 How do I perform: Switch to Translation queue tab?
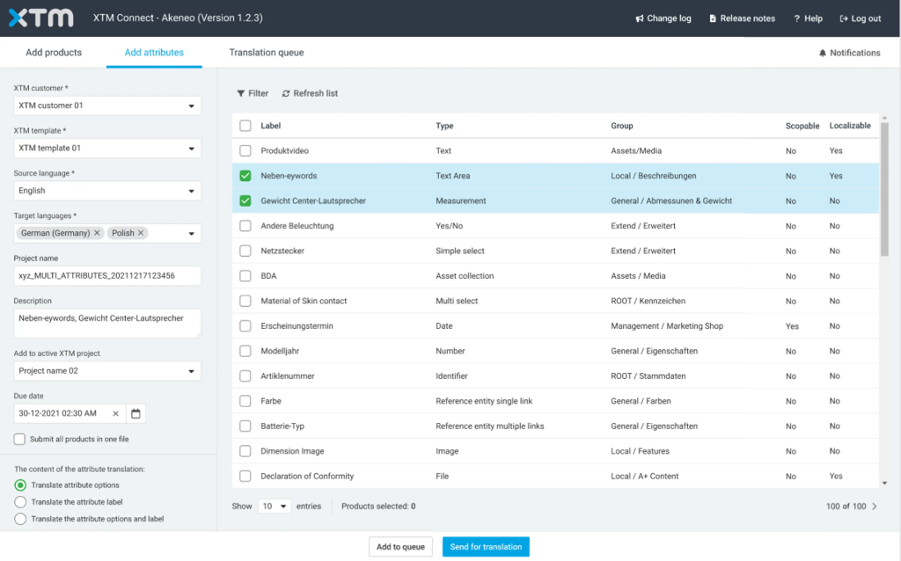click(267, 52)
